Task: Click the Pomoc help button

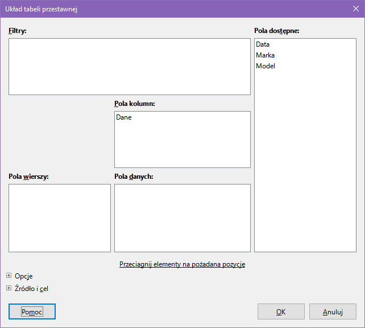Action: pyautogui.click(x=32, y=312)
